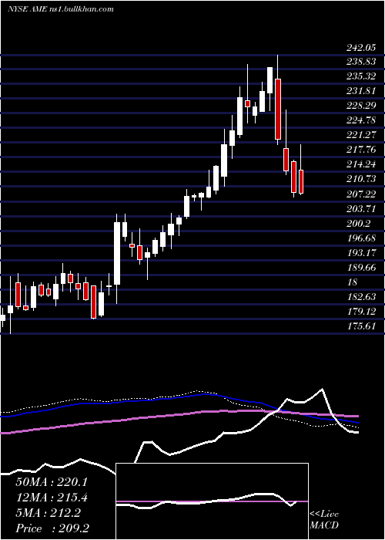Click the 203.71 price label

point(360,209)
